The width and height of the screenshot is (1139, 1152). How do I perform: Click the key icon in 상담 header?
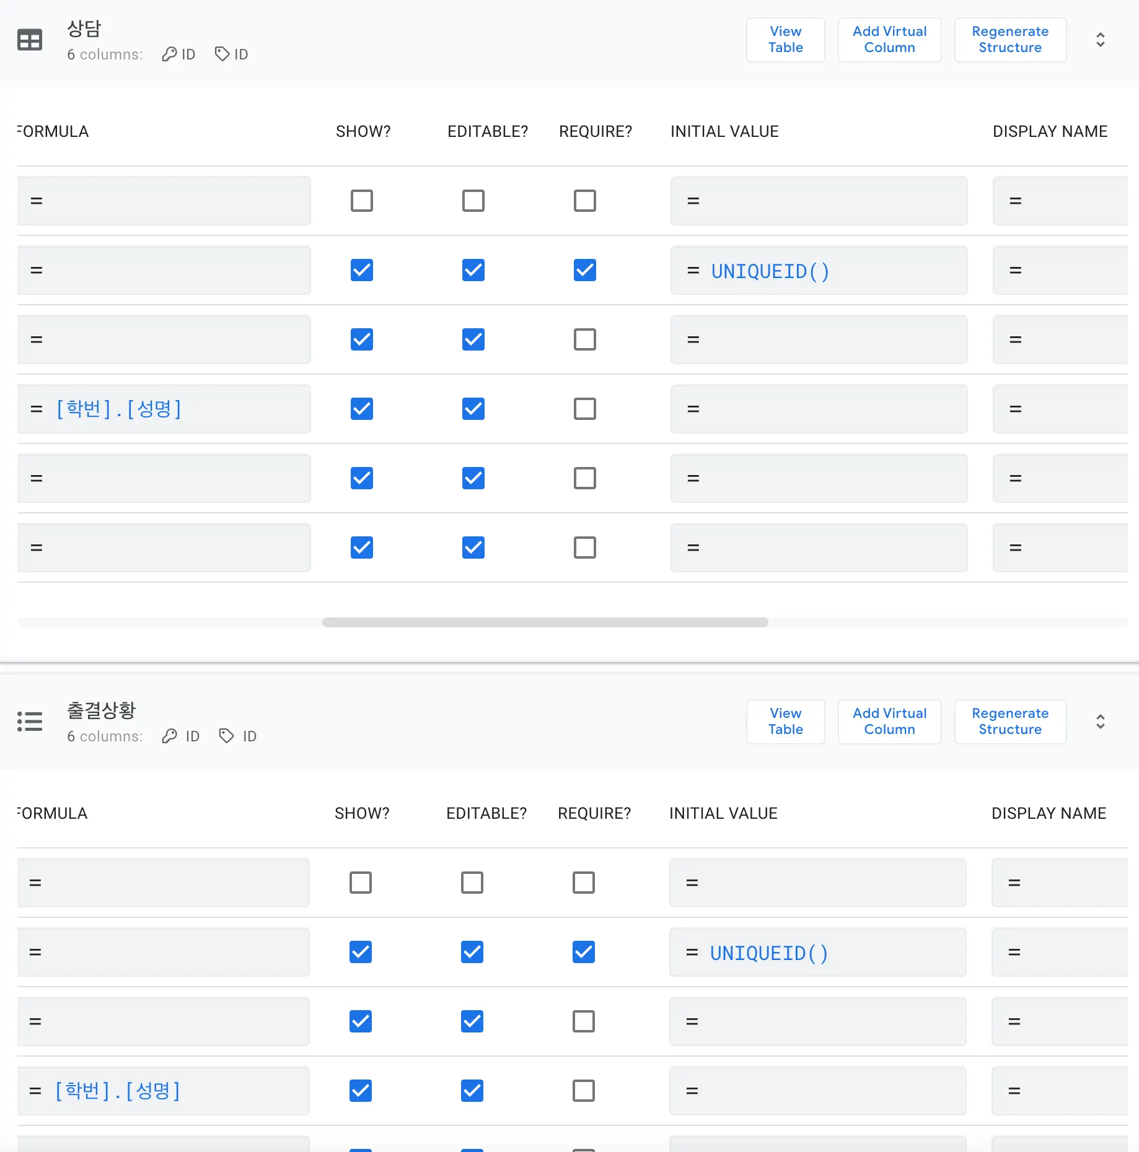[169, 55]
